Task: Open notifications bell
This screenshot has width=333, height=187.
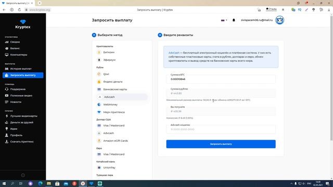Action: pyautogui.click(x=234, y=20)
